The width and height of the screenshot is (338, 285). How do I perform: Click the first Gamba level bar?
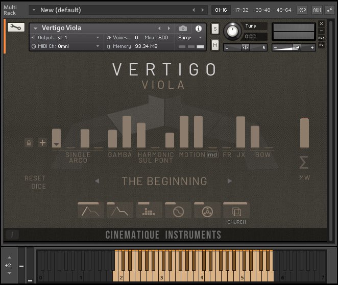[112, 139]
